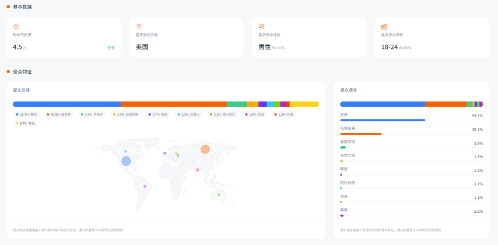
Task: Toggle the 1.3% 印度 legend chip
Action: (x=284, y=114)
